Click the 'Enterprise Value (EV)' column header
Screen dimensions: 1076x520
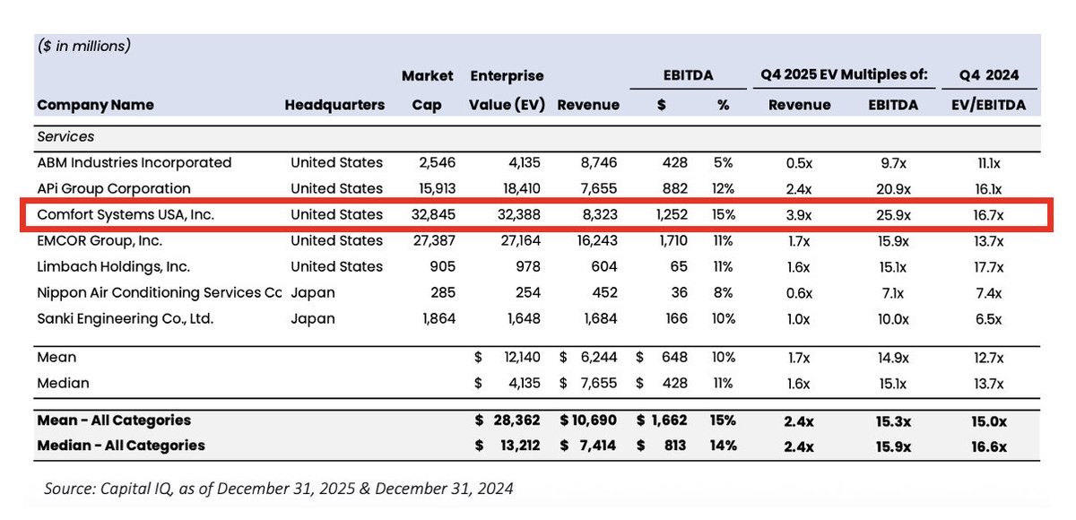pos(507,91)
